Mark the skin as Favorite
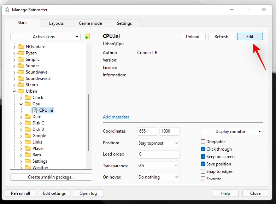The image size is (276, 204). tap(203, 179)
